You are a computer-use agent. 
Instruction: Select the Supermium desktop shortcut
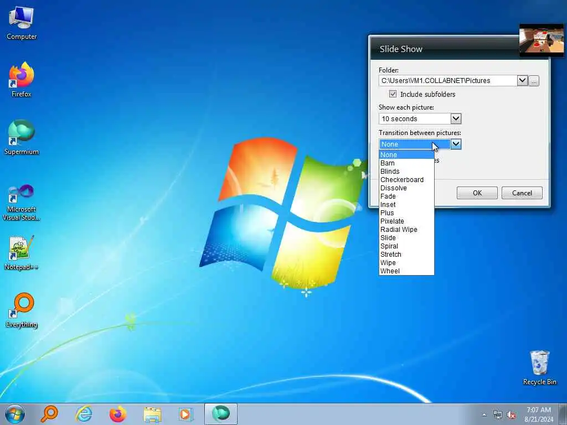pos(22,137)
